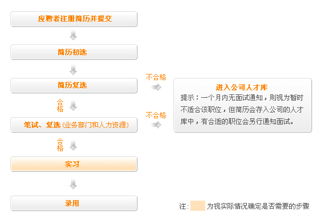Image resolution: width=329 pixels, height=220 pixels.
Task: Click the highlighted 实习 step box
Action: tap(74, 164)
